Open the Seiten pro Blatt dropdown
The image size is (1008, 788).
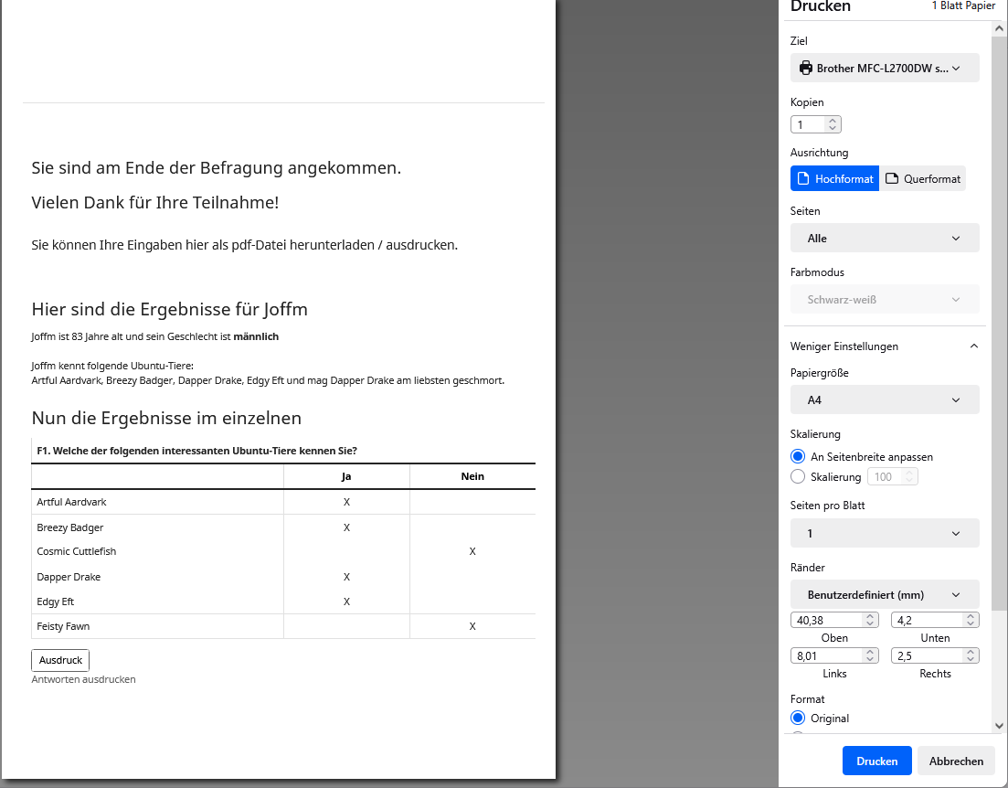click(884, 534)
